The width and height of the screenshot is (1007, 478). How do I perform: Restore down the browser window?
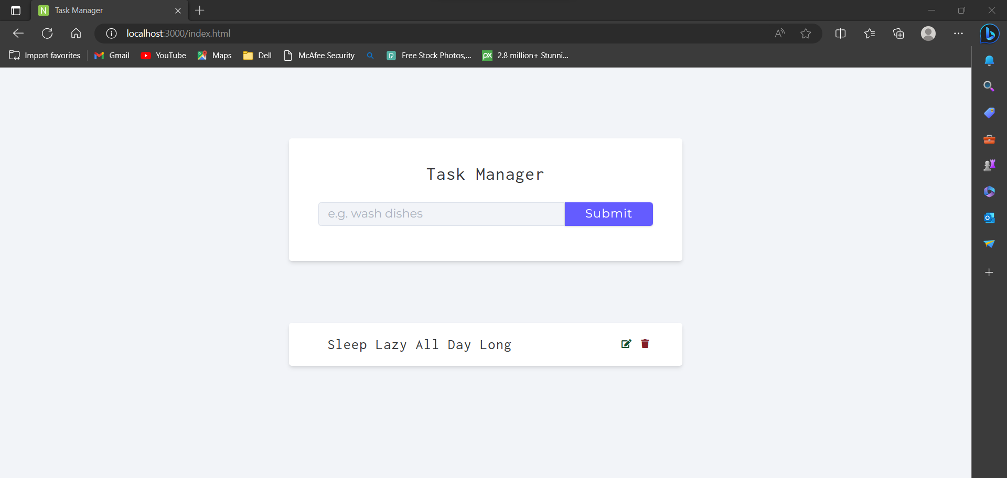click(961, 10)
